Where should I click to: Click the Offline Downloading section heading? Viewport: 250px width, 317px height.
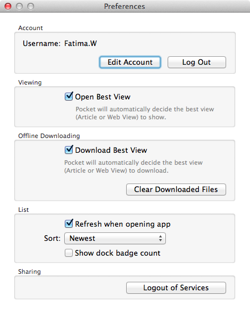[x=49, y=136]
